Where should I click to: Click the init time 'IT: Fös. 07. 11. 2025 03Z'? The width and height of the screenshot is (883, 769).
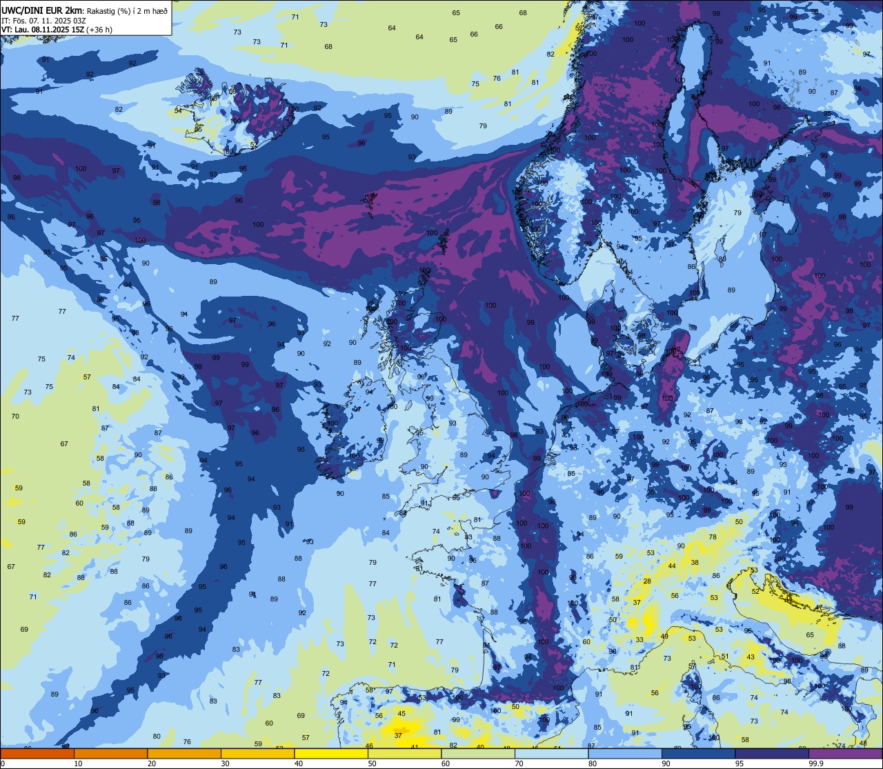point(43,20)
